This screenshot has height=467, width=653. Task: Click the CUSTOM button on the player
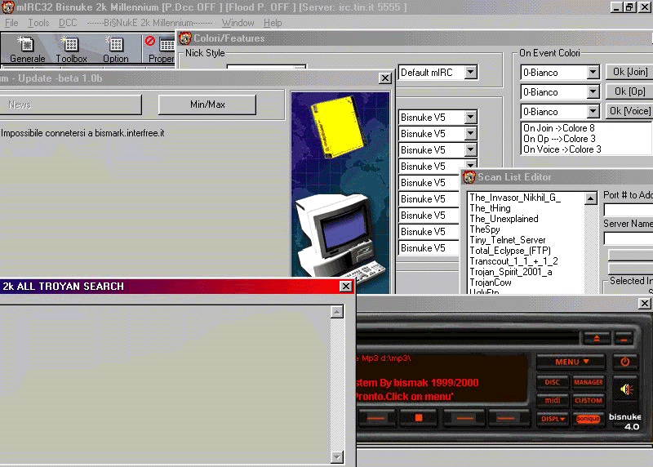point(588,400)
